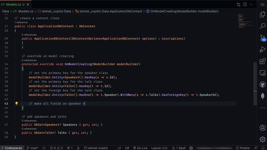Image resolution: width=267 pixels, height=150 pixels.
Task: Click dotnet-copilot project status item
Action: [x=96, y=148]
